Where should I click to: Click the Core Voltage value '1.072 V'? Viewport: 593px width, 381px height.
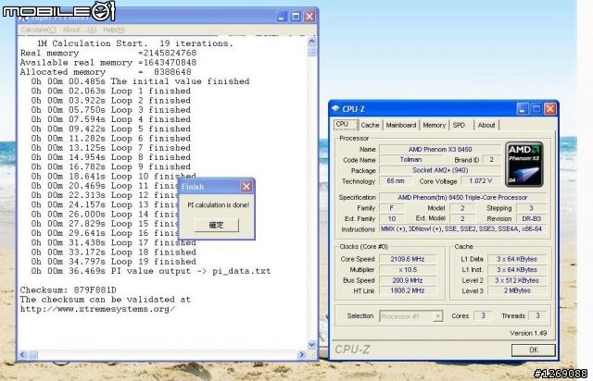coord(480,181)
